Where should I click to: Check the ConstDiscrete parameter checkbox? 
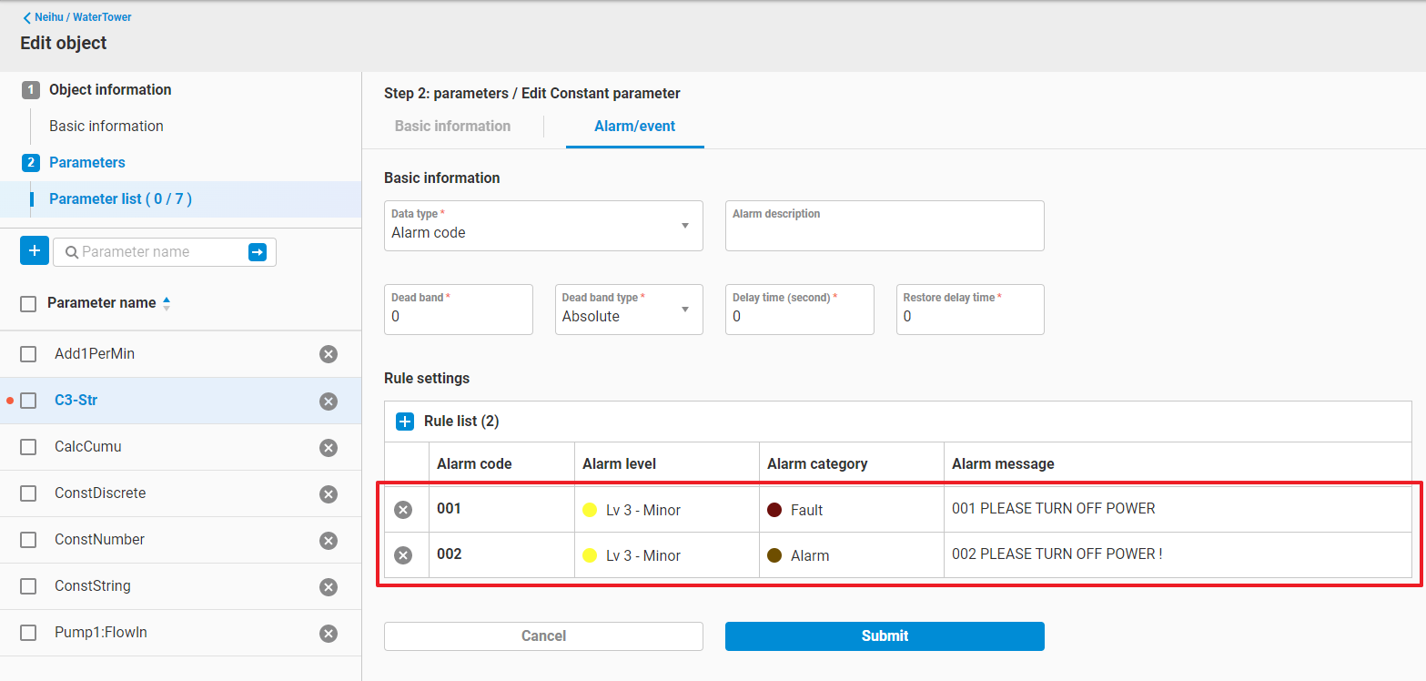[28, 493]
